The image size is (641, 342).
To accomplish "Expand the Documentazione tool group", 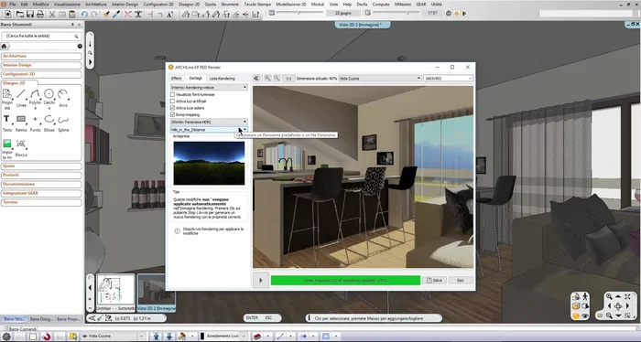I will 41,184.
